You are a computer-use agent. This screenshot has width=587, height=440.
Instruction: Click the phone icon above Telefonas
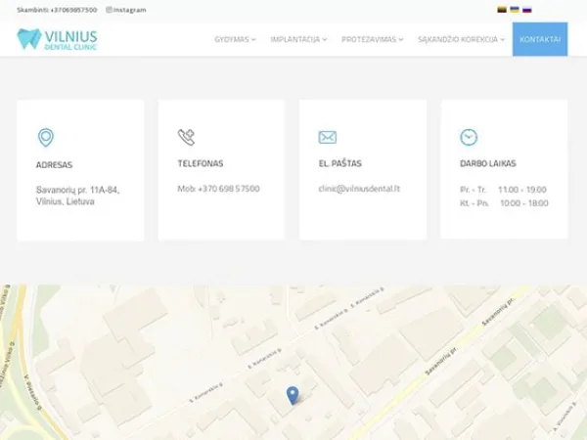coord(186,137)
